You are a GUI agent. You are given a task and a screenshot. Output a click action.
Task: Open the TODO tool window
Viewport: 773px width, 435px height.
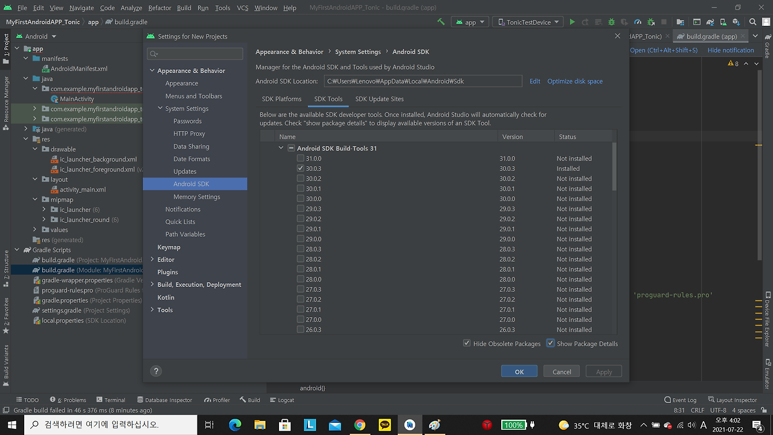27,400
